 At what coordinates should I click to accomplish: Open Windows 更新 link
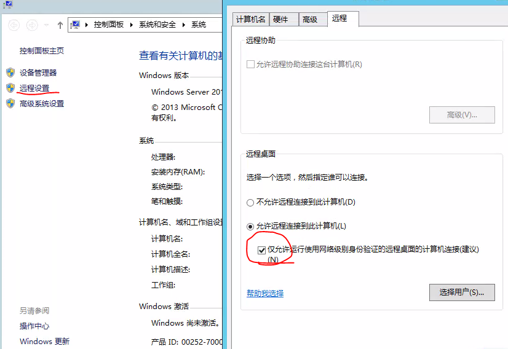pyautogui.click(x=44, y=341)
